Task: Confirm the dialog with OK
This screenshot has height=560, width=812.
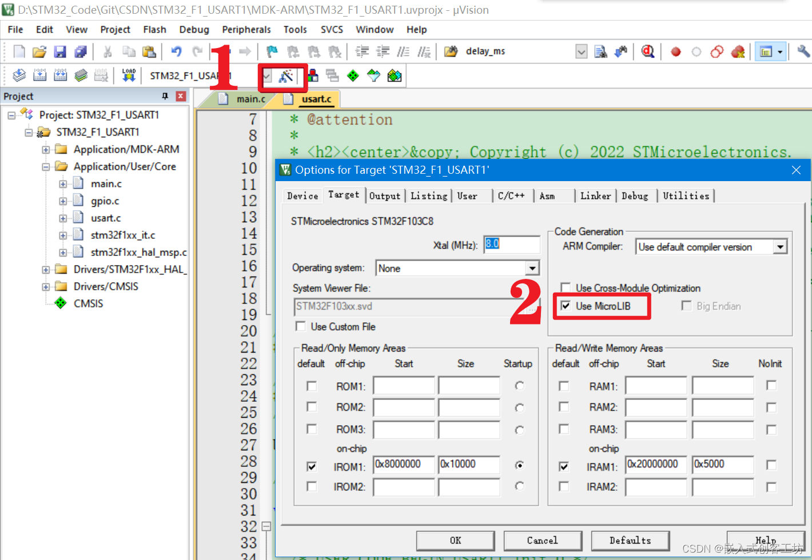Action: tap(455, 541)
